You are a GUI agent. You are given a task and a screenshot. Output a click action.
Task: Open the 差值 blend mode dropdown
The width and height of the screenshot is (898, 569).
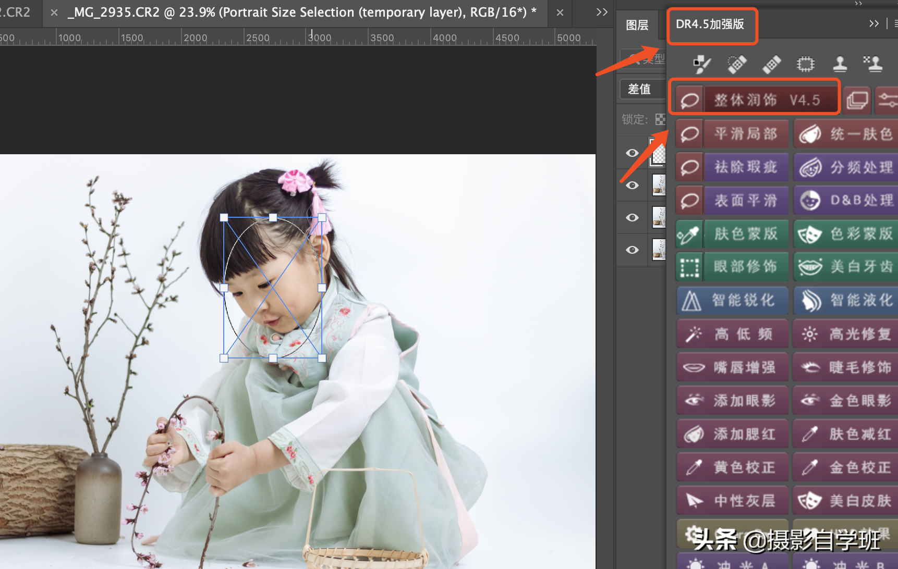click(x=641, y=89)
